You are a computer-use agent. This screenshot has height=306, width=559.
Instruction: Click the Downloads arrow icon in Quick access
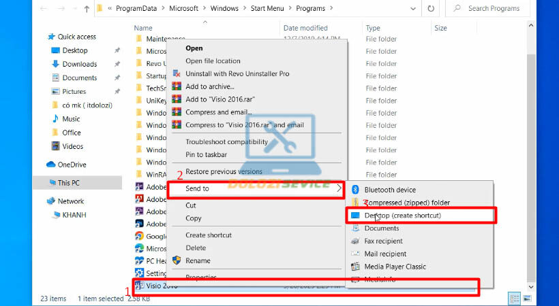point(56,64)
